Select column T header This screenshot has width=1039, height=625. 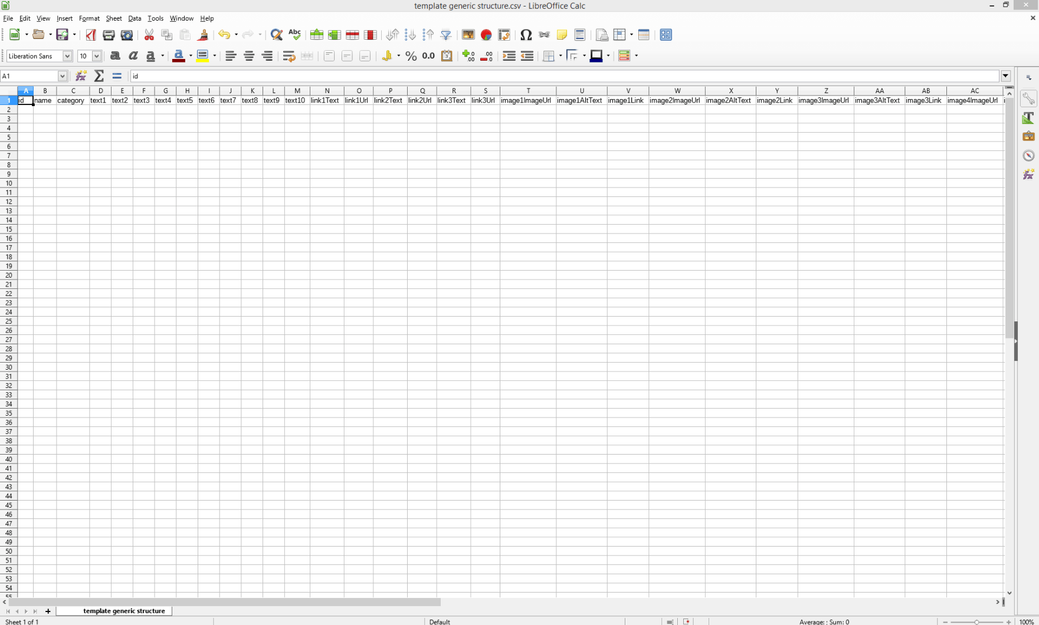point(528,91)
